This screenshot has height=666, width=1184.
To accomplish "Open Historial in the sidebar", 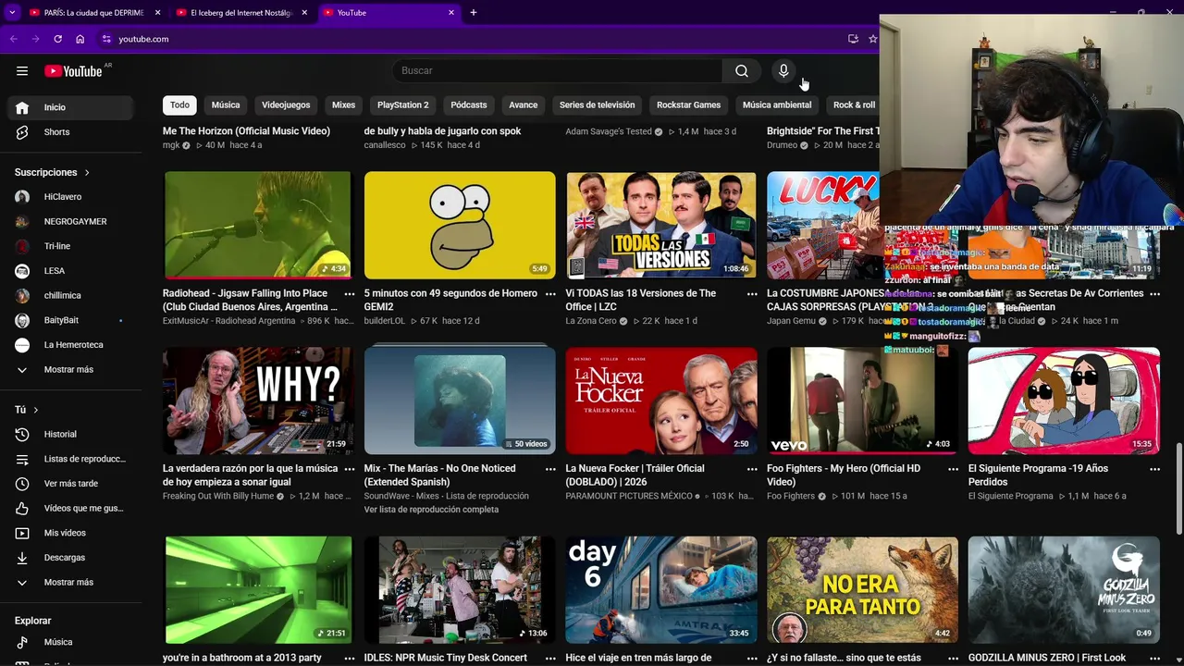I will (71, 435).
